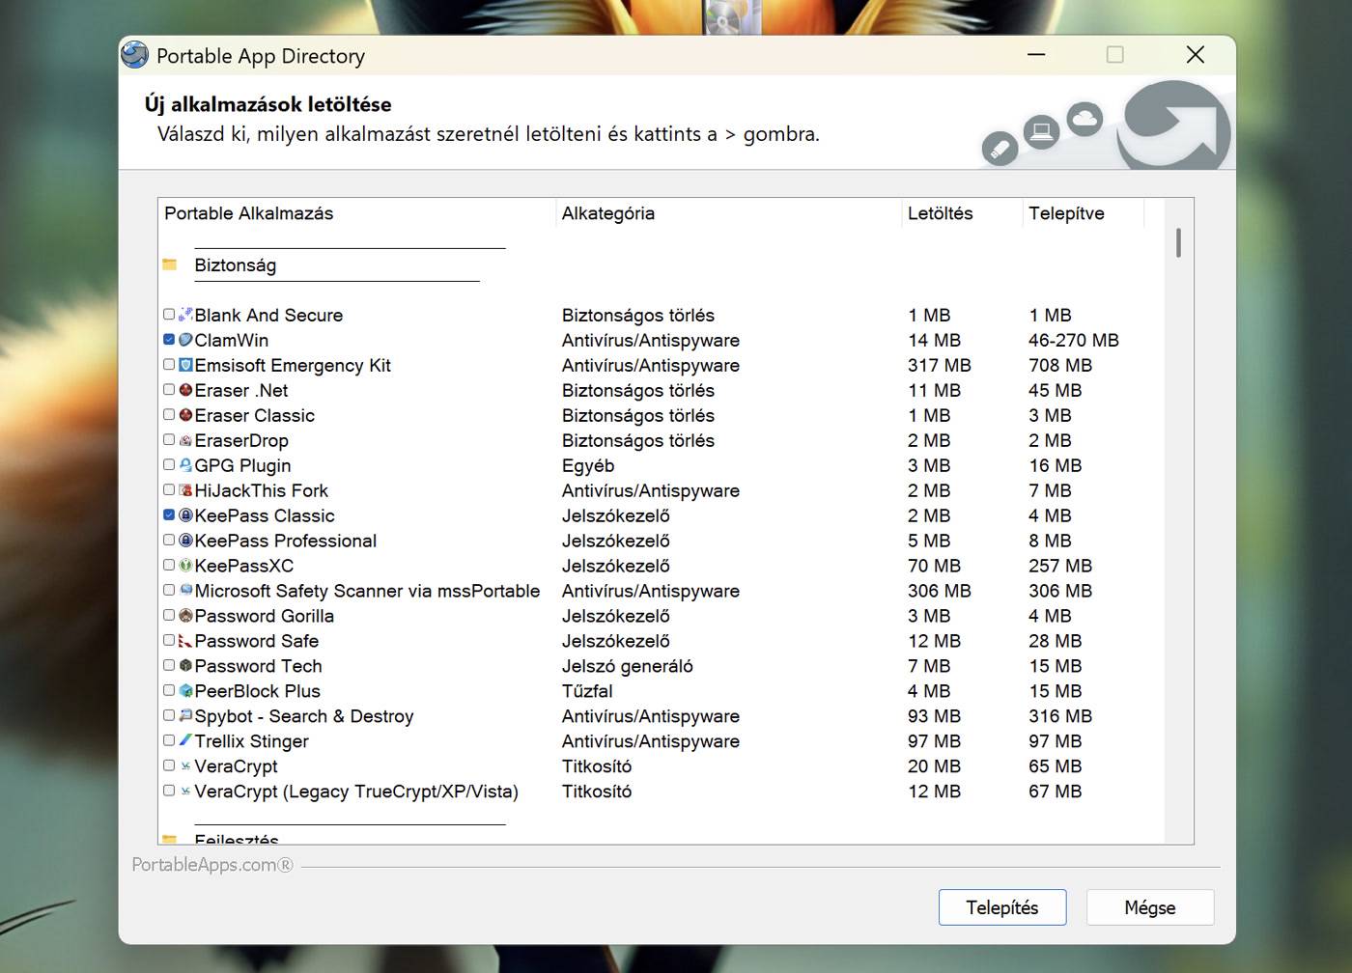Image resolution: width=1352 pixels, height=973 pixels.
Task: Select the HiJackThis Fork list entry
Action: [261, 490]
